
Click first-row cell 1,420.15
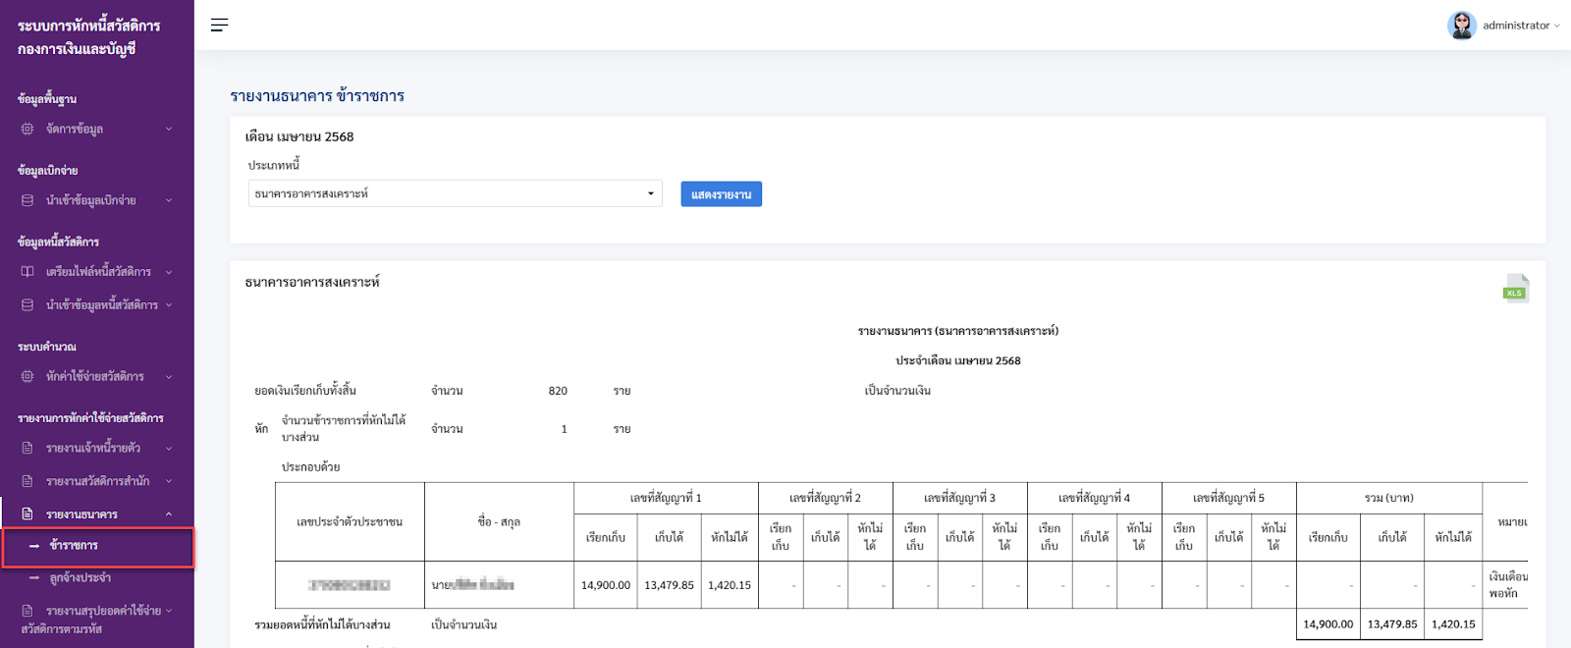[730, 585]
